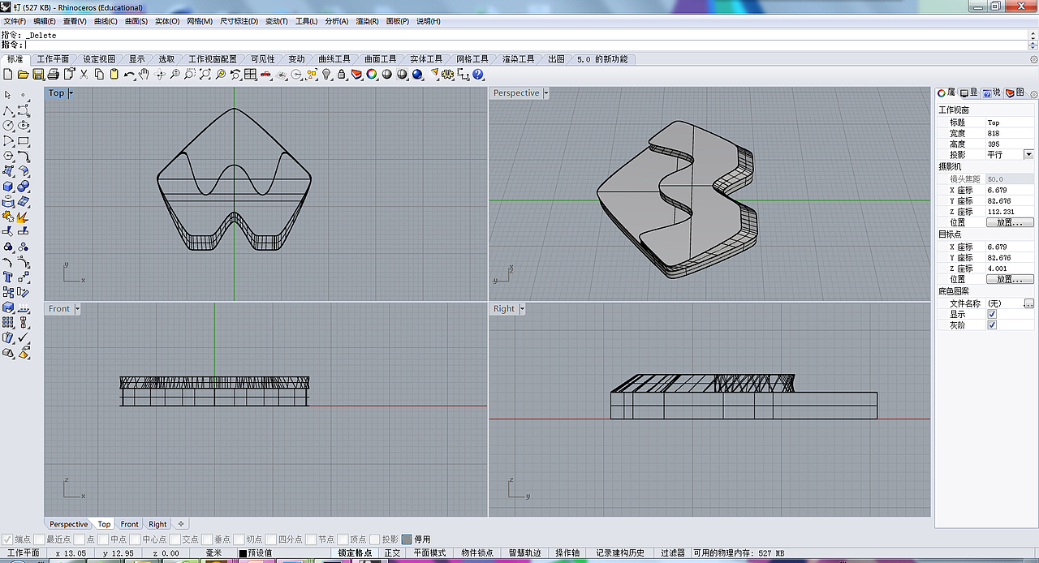
Task: Click the checkmark icon in left toolbar
Action: pyautogui.click(x=24, y=337)
